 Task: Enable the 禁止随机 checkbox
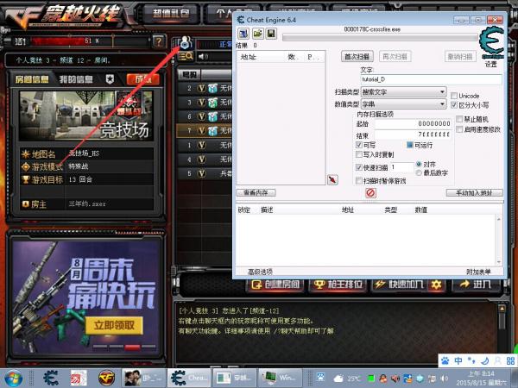tap(459, 119)
